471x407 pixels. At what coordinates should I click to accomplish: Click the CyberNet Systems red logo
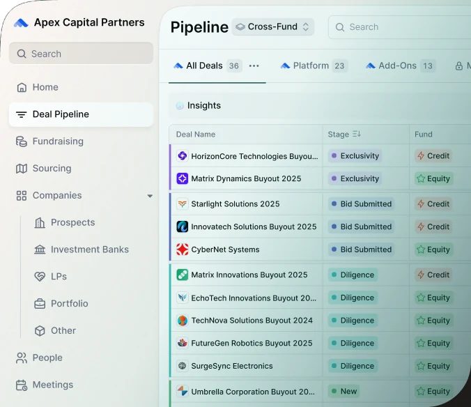182,249
